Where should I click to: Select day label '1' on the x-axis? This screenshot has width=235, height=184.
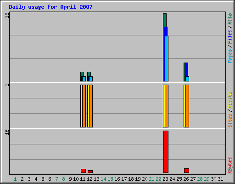pos(15,179)
